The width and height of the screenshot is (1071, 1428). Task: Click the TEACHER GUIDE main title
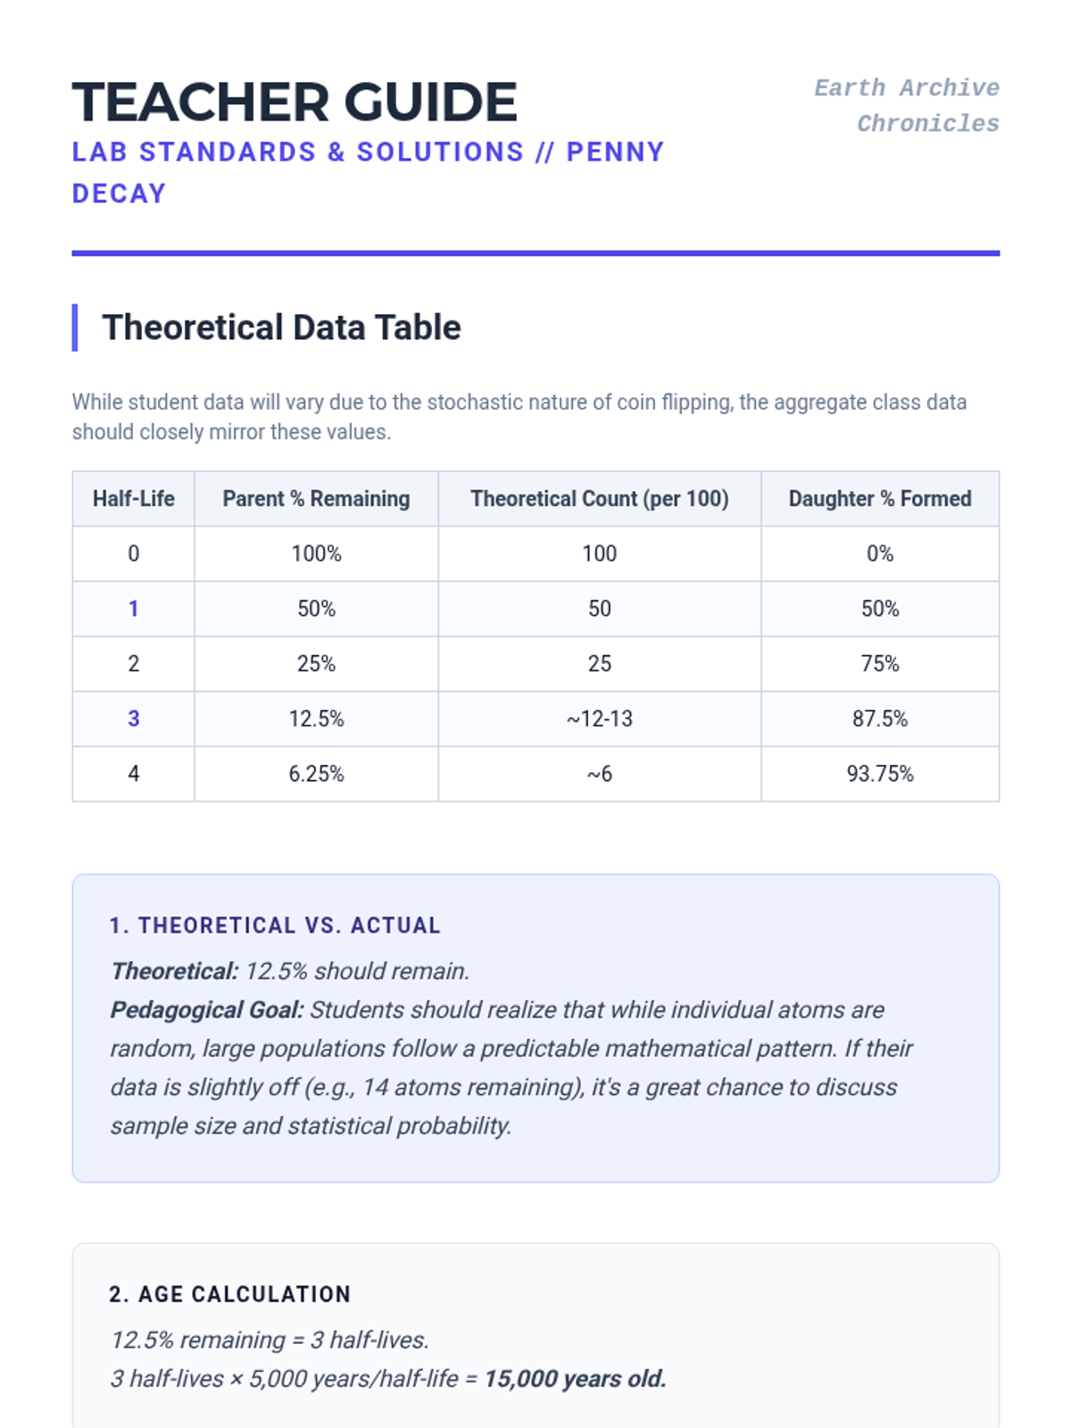(295, 102)
